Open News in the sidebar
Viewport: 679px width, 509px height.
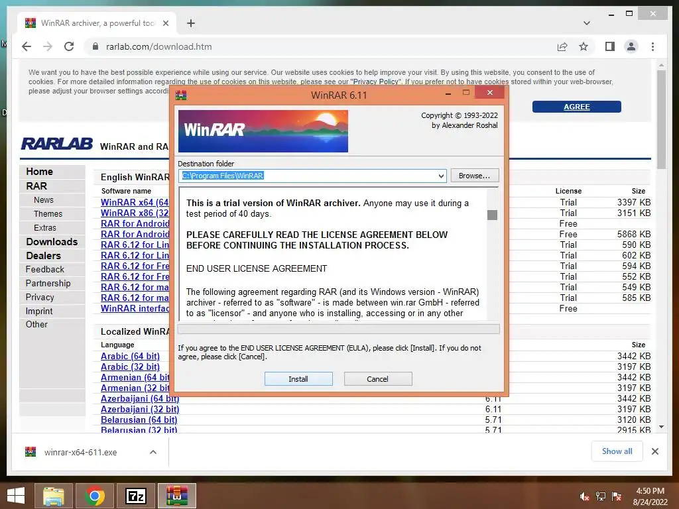(x=44, y=200)
